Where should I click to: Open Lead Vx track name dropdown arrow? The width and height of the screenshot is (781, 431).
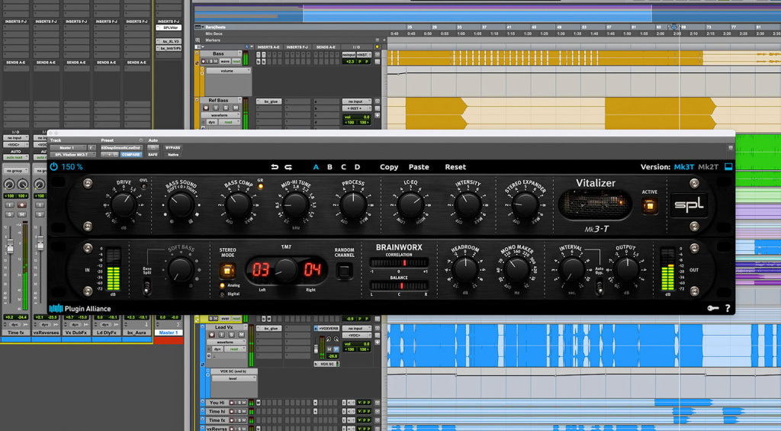tap(244, 327)
